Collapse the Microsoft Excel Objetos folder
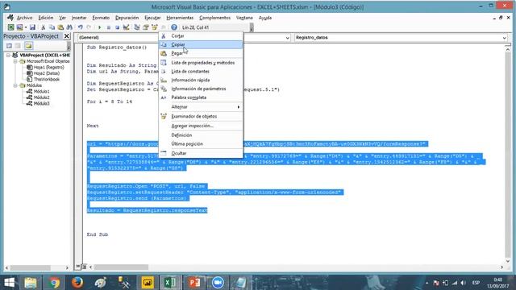Screen dimensions: 516x290 15,61
